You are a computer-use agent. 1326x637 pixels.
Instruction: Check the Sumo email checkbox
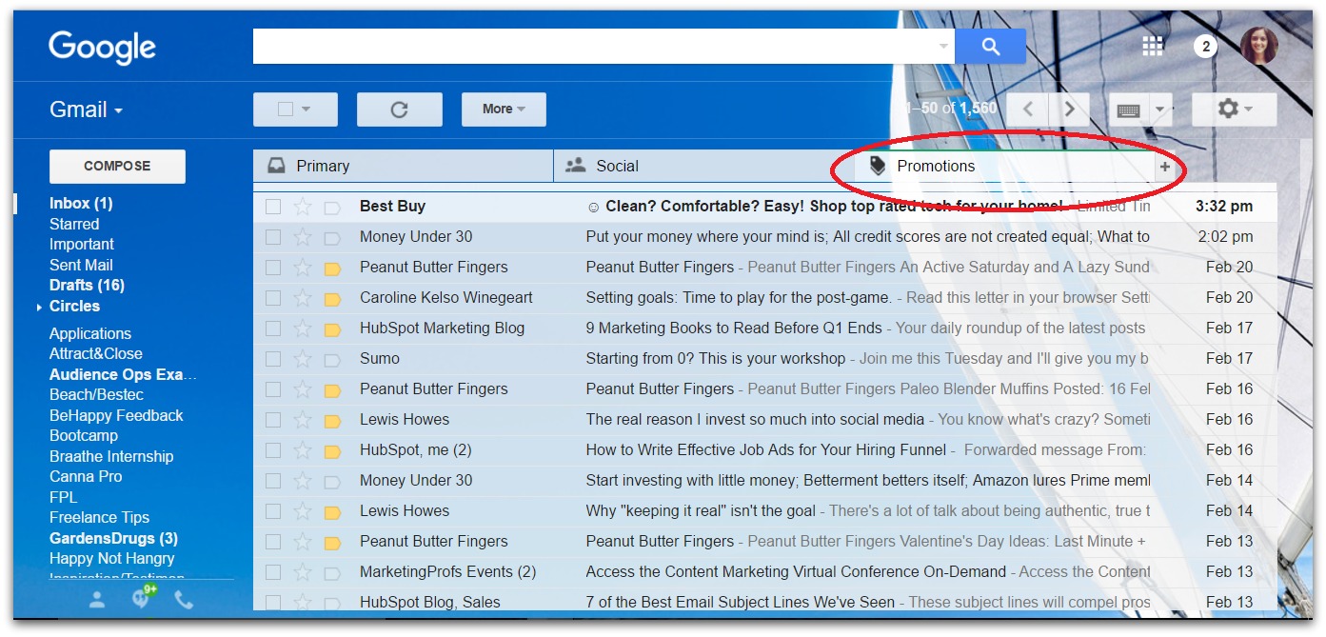[273, 359]
